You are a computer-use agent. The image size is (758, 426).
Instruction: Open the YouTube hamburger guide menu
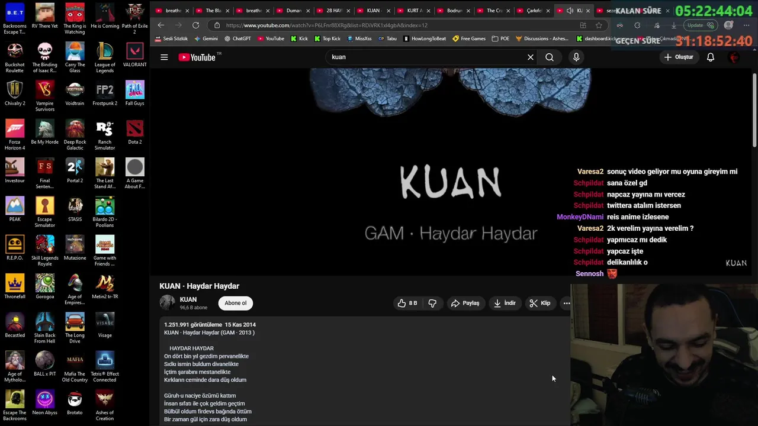pyautogui.click(x=164, y=57)
